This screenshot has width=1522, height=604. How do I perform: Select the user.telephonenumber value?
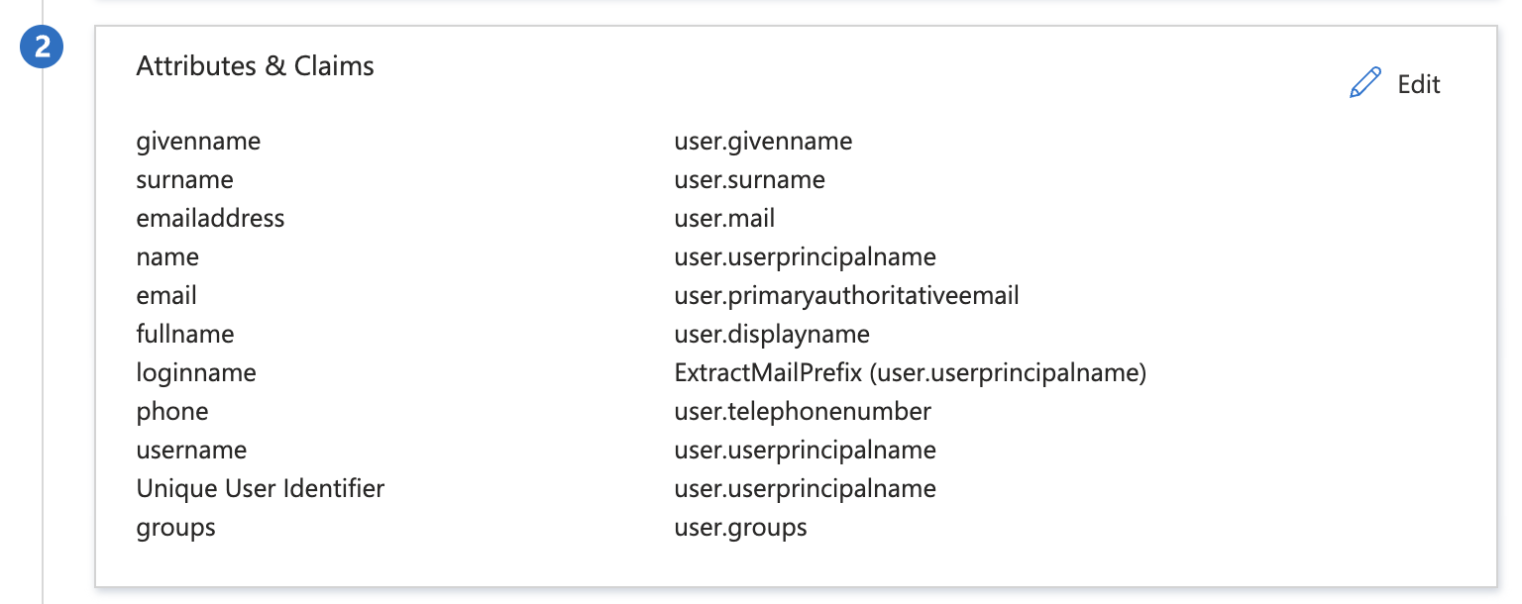(x=803, y=412)
